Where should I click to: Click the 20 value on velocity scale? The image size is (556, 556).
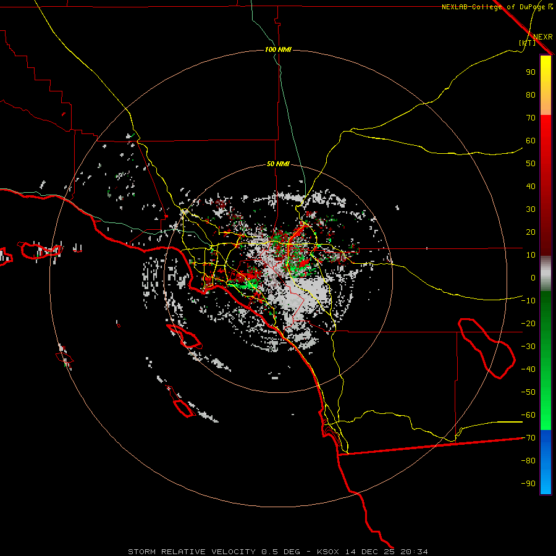pos(531,232)
